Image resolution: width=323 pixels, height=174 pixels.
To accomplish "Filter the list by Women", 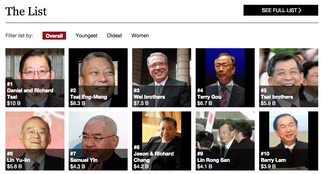I will [x=140, y=36].
